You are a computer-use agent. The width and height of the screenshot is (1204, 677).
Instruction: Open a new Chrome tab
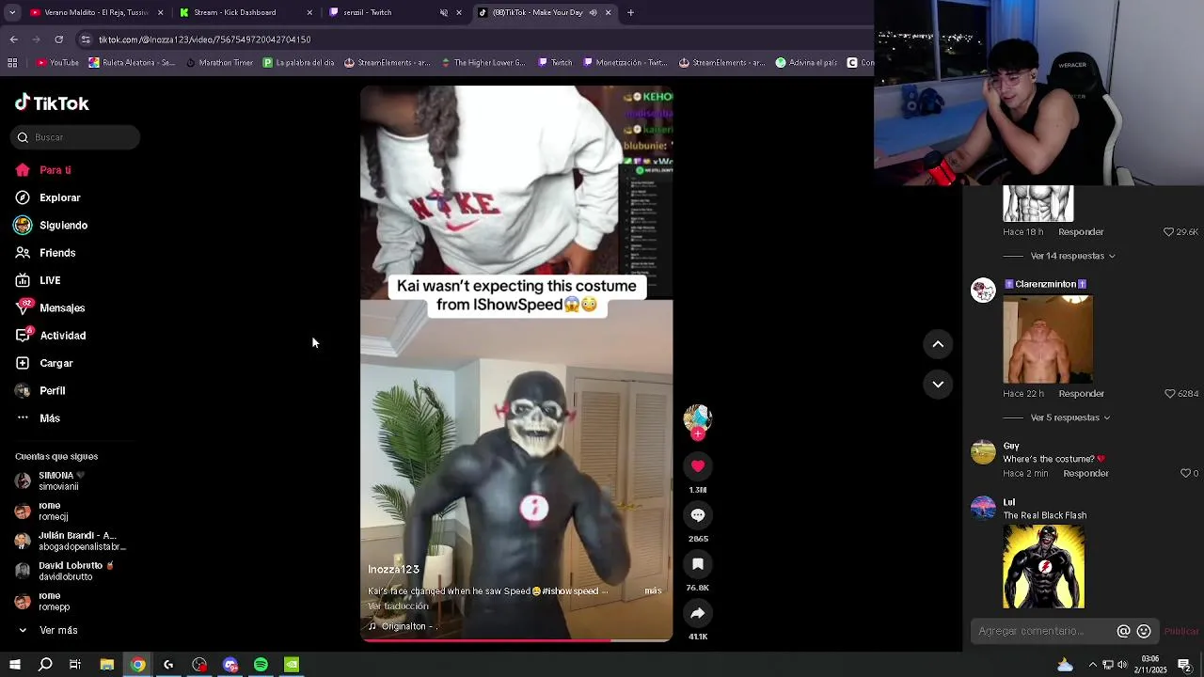[630, 12]
